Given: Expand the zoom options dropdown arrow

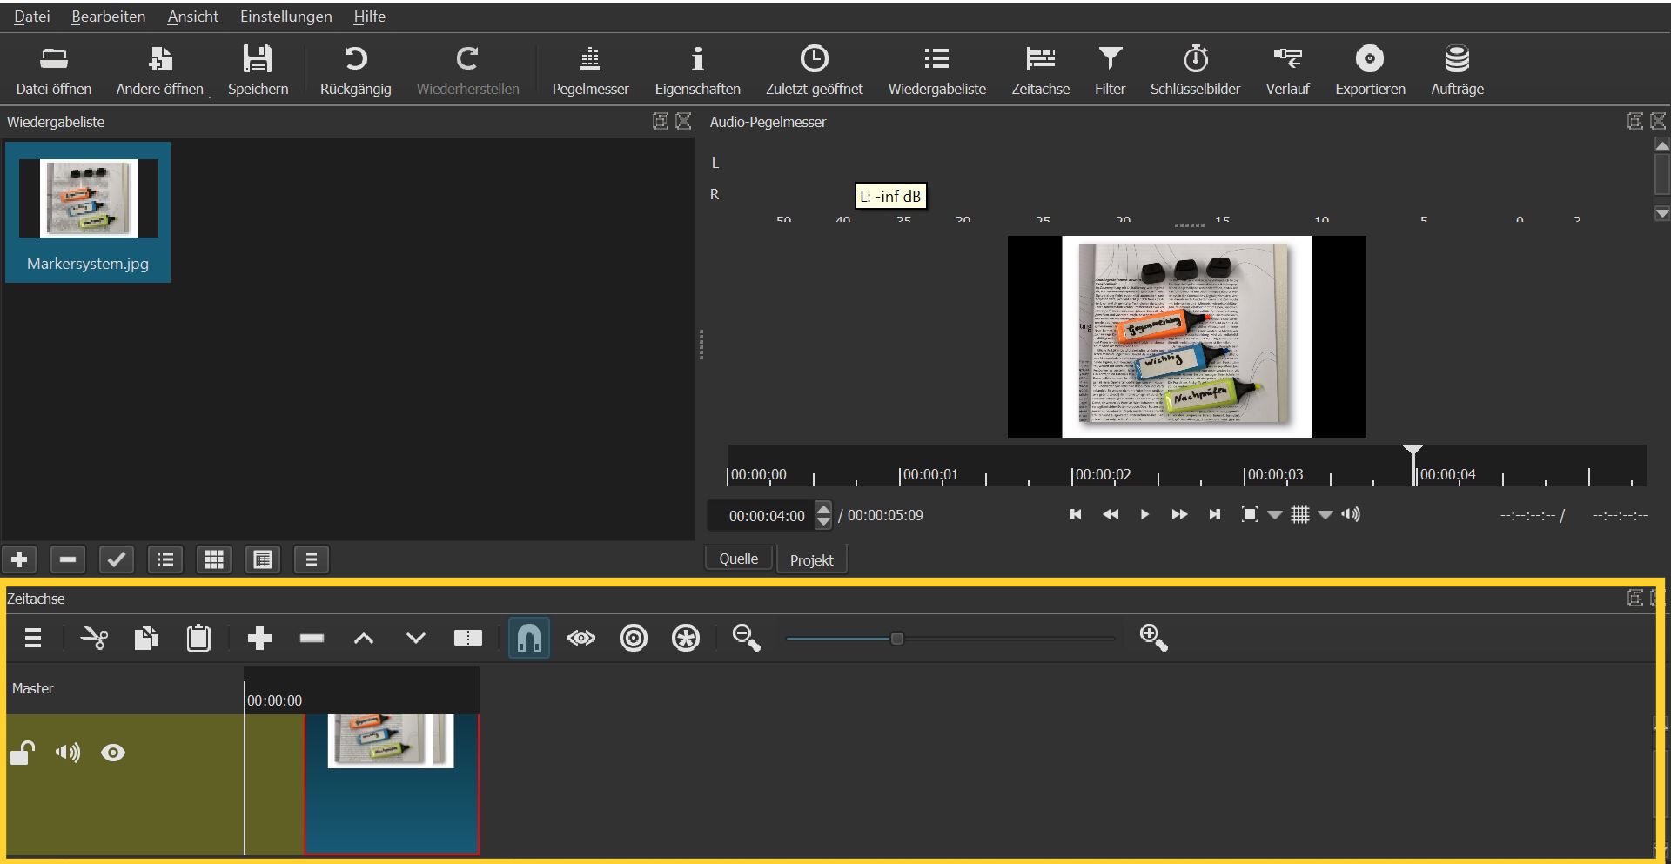Looking at the screenshot, I should click(x=1275, y=515).
